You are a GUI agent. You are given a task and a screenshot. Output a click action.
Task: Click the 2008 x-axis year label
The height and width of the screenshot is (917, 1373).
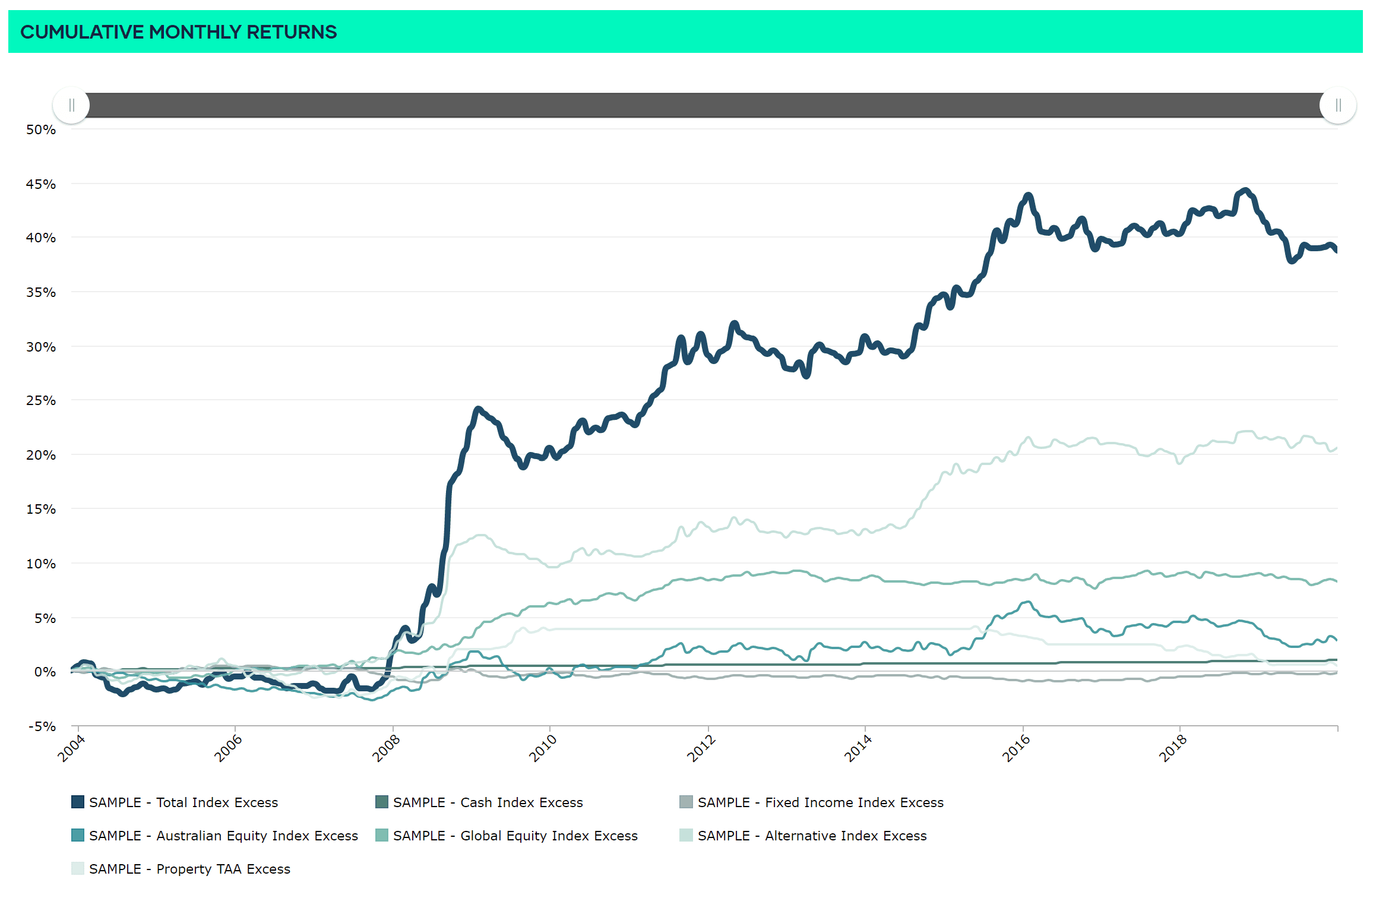click(x=386, y=748)
